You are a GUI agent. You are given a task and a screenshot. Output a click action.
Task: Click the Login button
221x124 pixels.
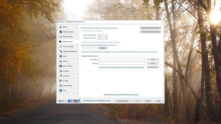(153, 59)
